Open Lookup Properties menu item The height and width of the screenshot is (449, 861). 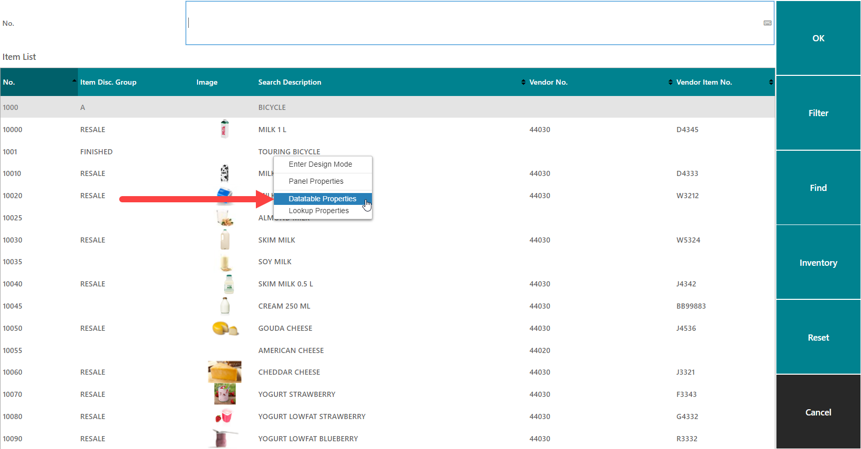point(318,211)
